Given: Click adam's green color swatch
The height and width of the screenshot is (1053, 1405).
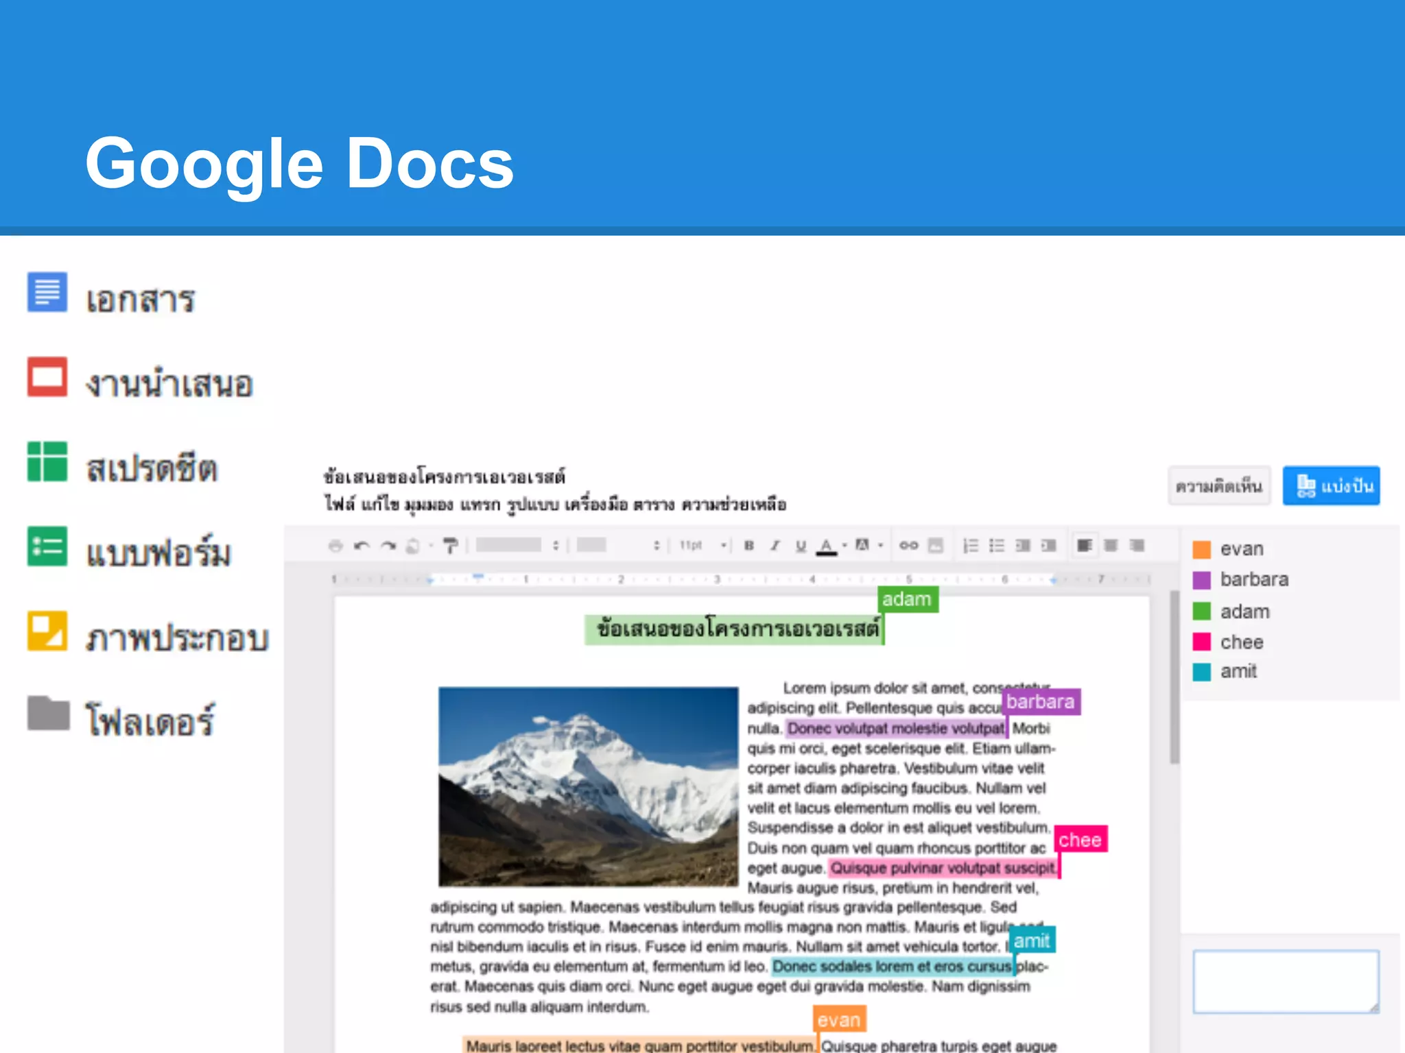Looking at the screenshot, I should pyautogui.click(x=1201, y=611).
